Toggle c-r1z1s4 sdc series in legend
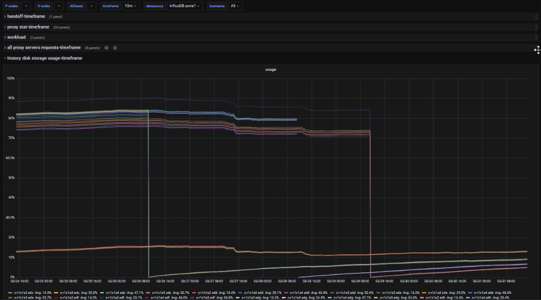541x300 pixels. [x=116, y=292]
